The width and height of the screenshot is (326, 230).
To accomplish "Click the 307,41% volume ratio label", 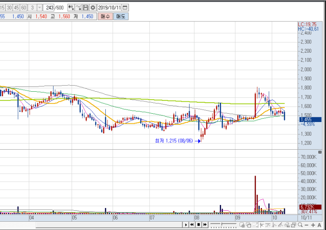I will click(x=309, y=212).
